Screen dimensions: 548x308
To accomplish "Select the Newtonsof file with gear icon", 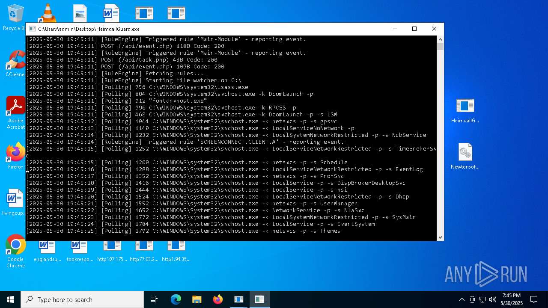I will (465, 157).
